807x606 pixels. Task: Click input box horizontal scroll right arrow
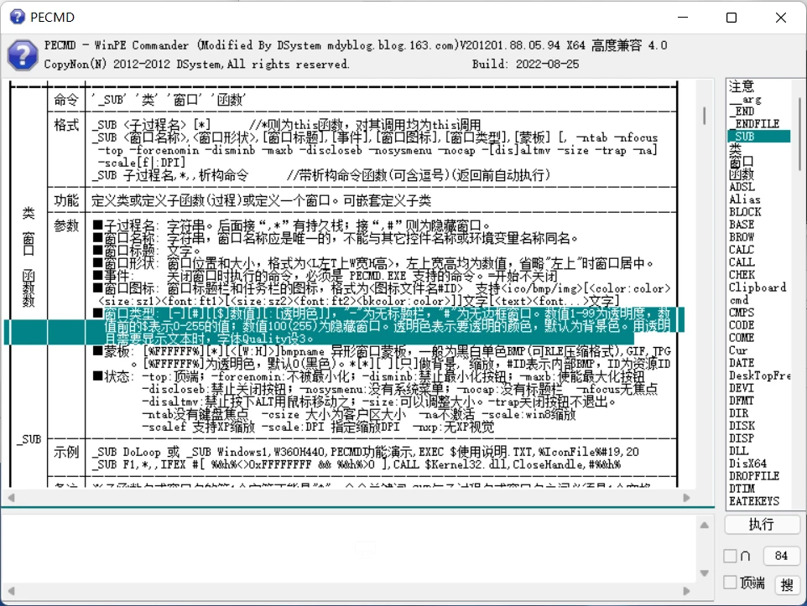point(686,591)
